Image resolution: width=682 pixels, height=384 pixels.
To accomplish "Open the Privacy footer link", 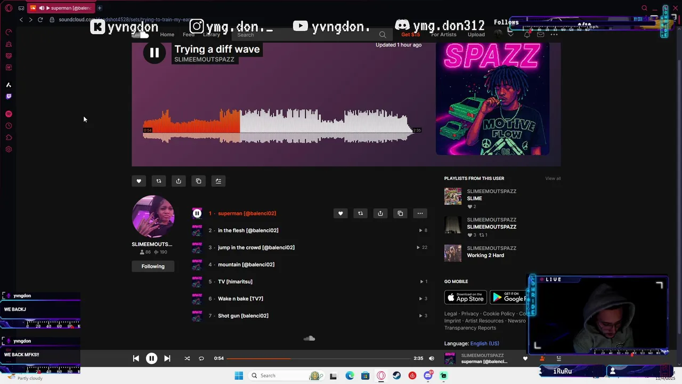I will click(470, 314).
